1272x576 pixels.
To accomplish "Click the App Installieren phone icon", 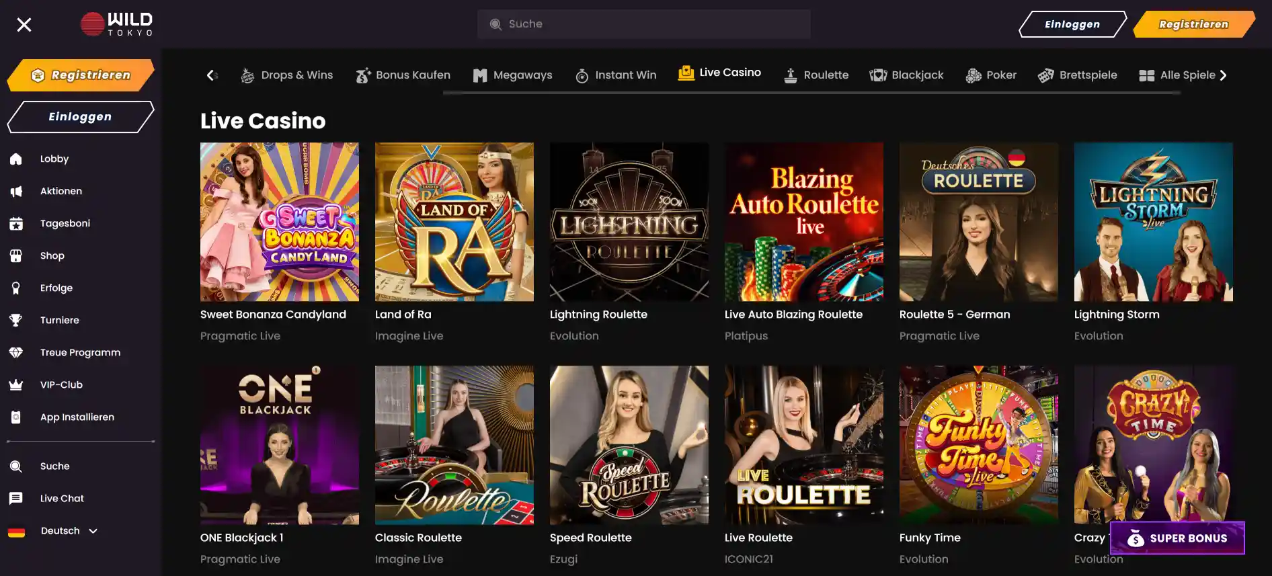I will coord(16,417).
